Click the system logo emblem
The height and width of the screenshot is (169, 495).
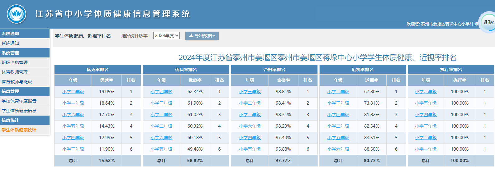pyautogui.click(x=17, y=14)
